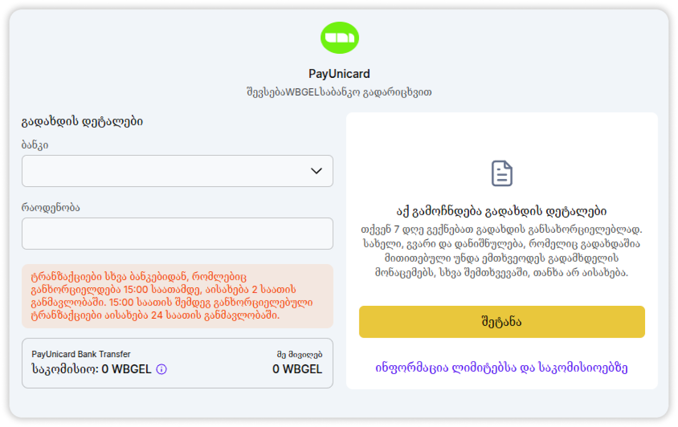Click the მე მივიღებ 0 WBGEL value

[297, 369]
